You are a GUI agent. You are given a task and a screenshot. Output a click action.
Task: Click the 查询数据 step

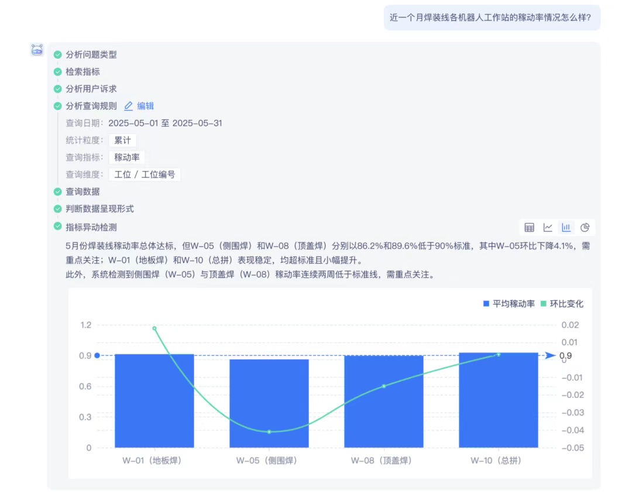(x=83, y=191)
